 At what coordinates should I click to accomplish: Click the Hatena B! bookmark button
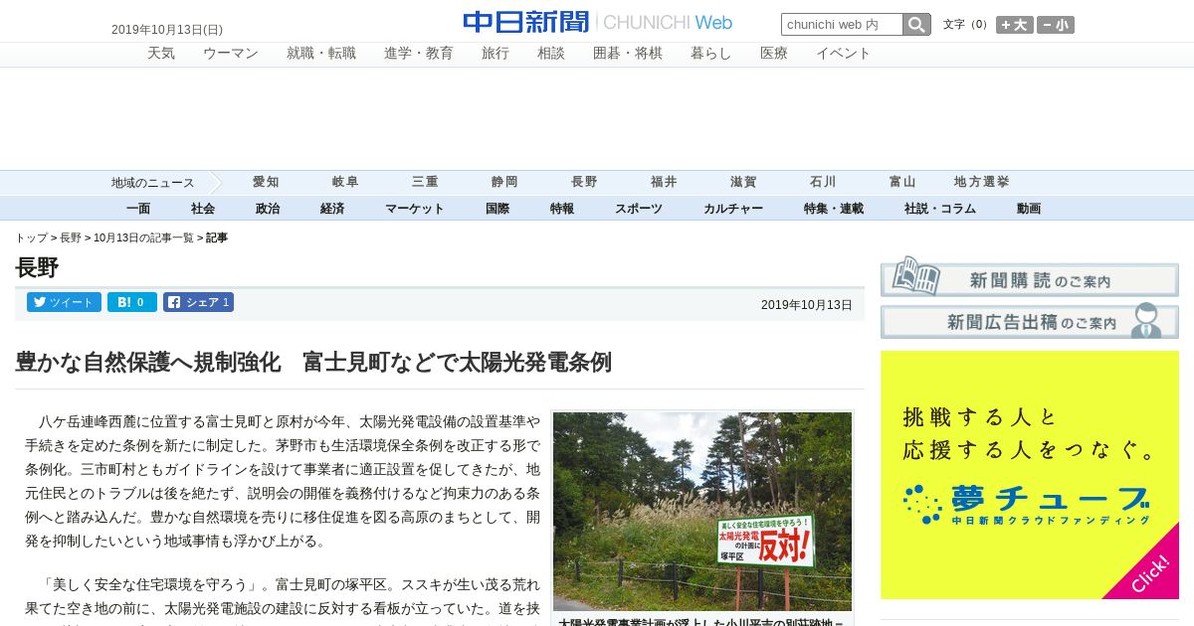coord(132,302)
